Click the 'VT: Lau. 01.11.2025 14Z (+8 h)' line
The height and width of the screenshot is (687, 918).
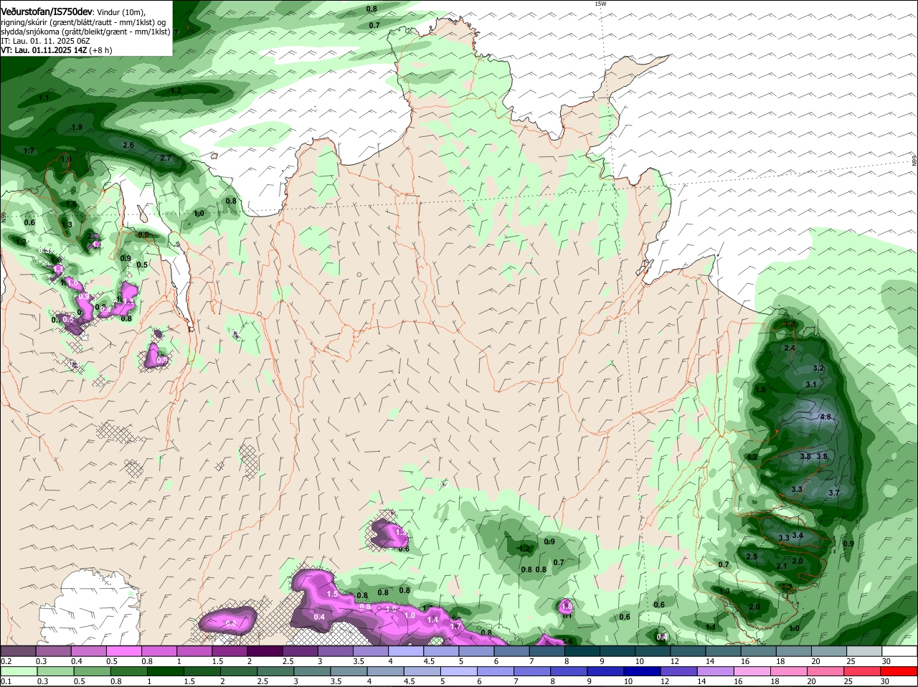click(x=57, y=50)
